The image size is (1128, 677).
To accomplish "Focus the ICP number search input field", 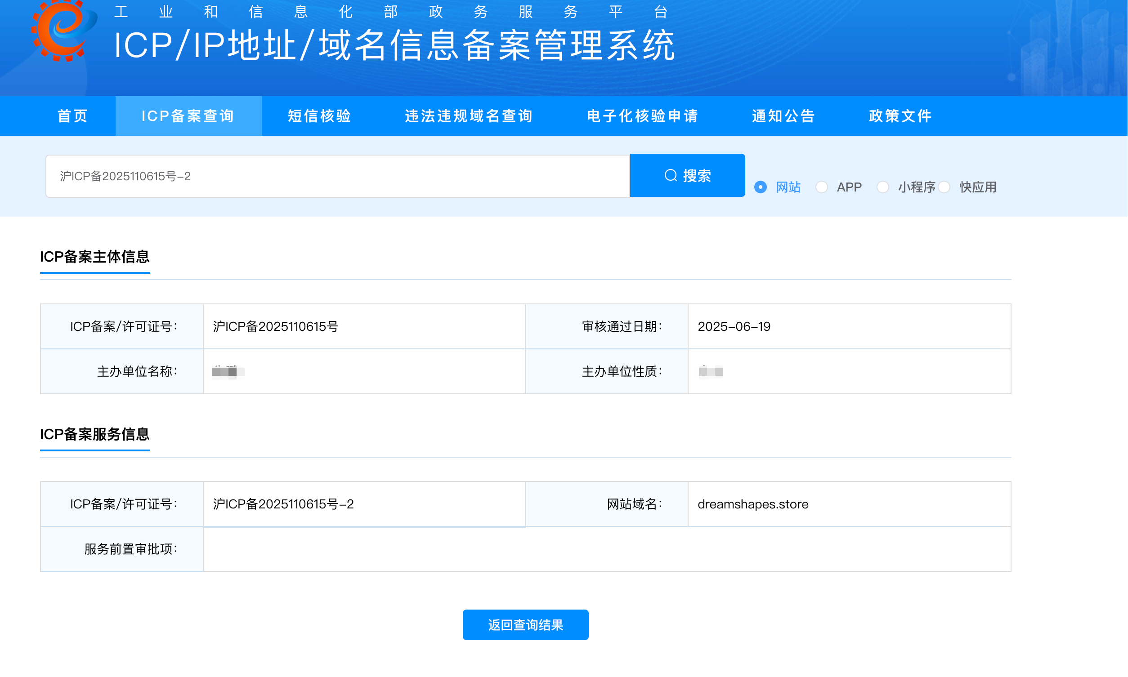I will tap(338, 176).
